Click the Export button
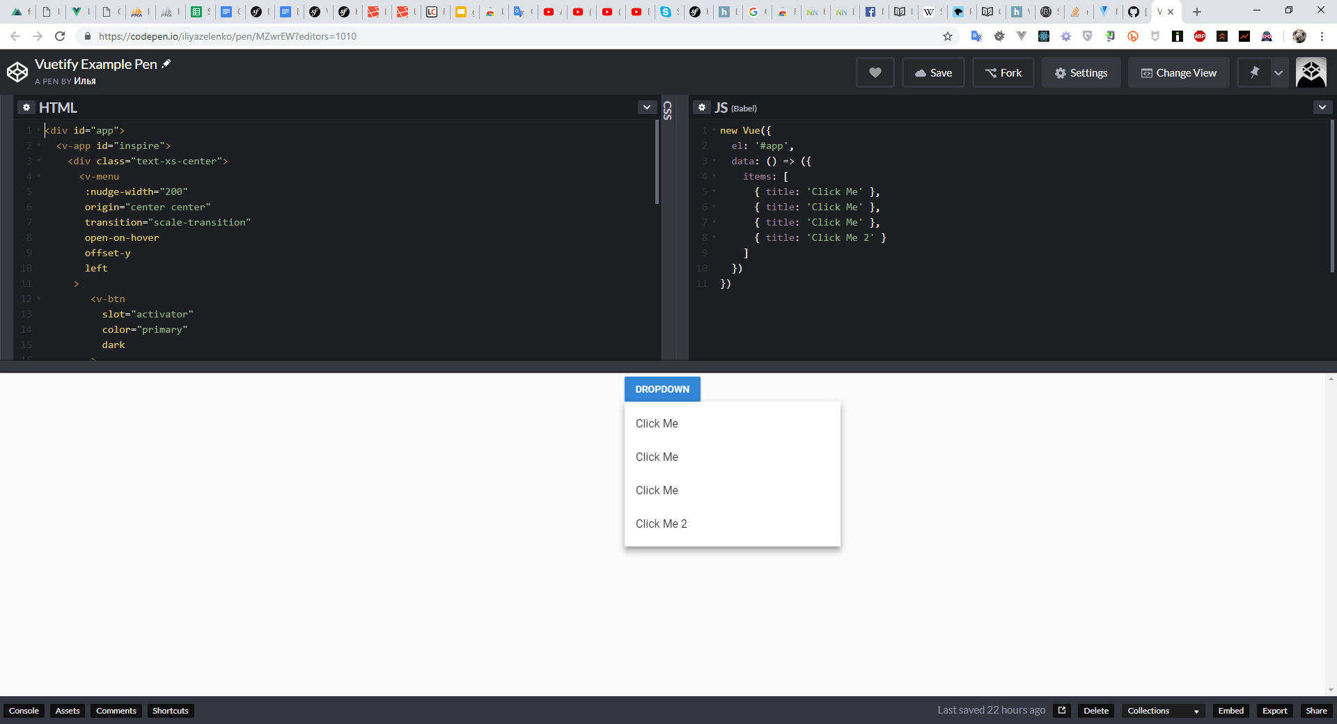The width and height of the screenshot is (1337, 724). click(x=1275, y=711)
